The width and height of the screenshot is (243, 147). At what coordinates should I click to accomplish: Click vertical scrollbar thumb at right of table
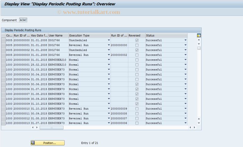199,48
